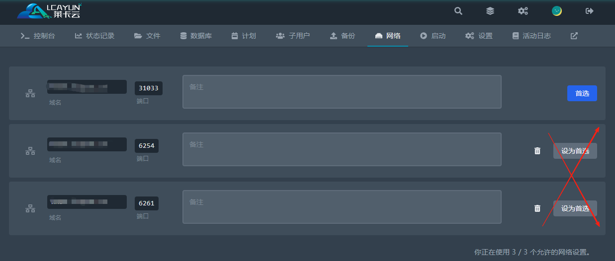This screenshot has height=261, width=615.
Task: Set port 6261 as primary with 设为首选
Action: point(575,208)
